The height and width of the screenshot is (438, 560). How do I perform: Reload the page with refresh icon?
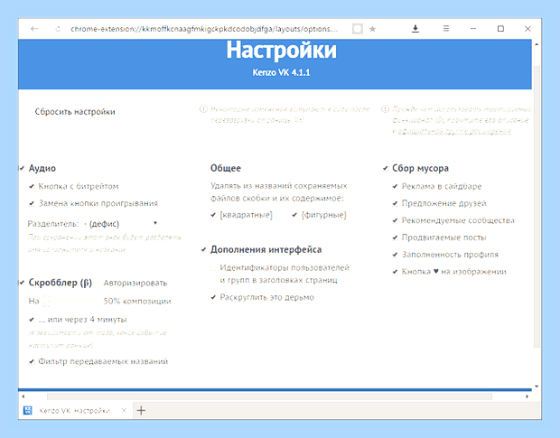[x=58, y=29]
